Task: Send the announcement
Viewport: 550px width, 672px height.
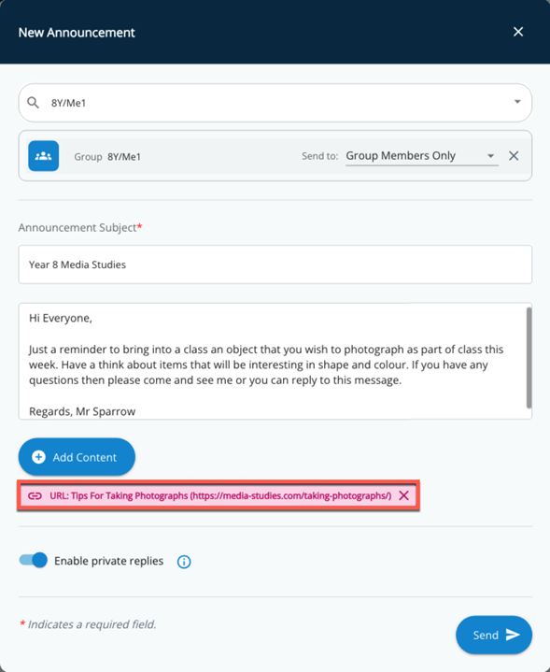Action: [x=494, y=635]
